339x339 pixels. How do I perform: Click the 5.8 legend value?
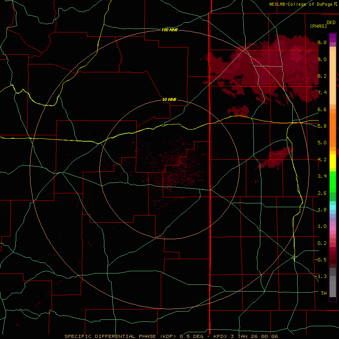tap(322, 126)
